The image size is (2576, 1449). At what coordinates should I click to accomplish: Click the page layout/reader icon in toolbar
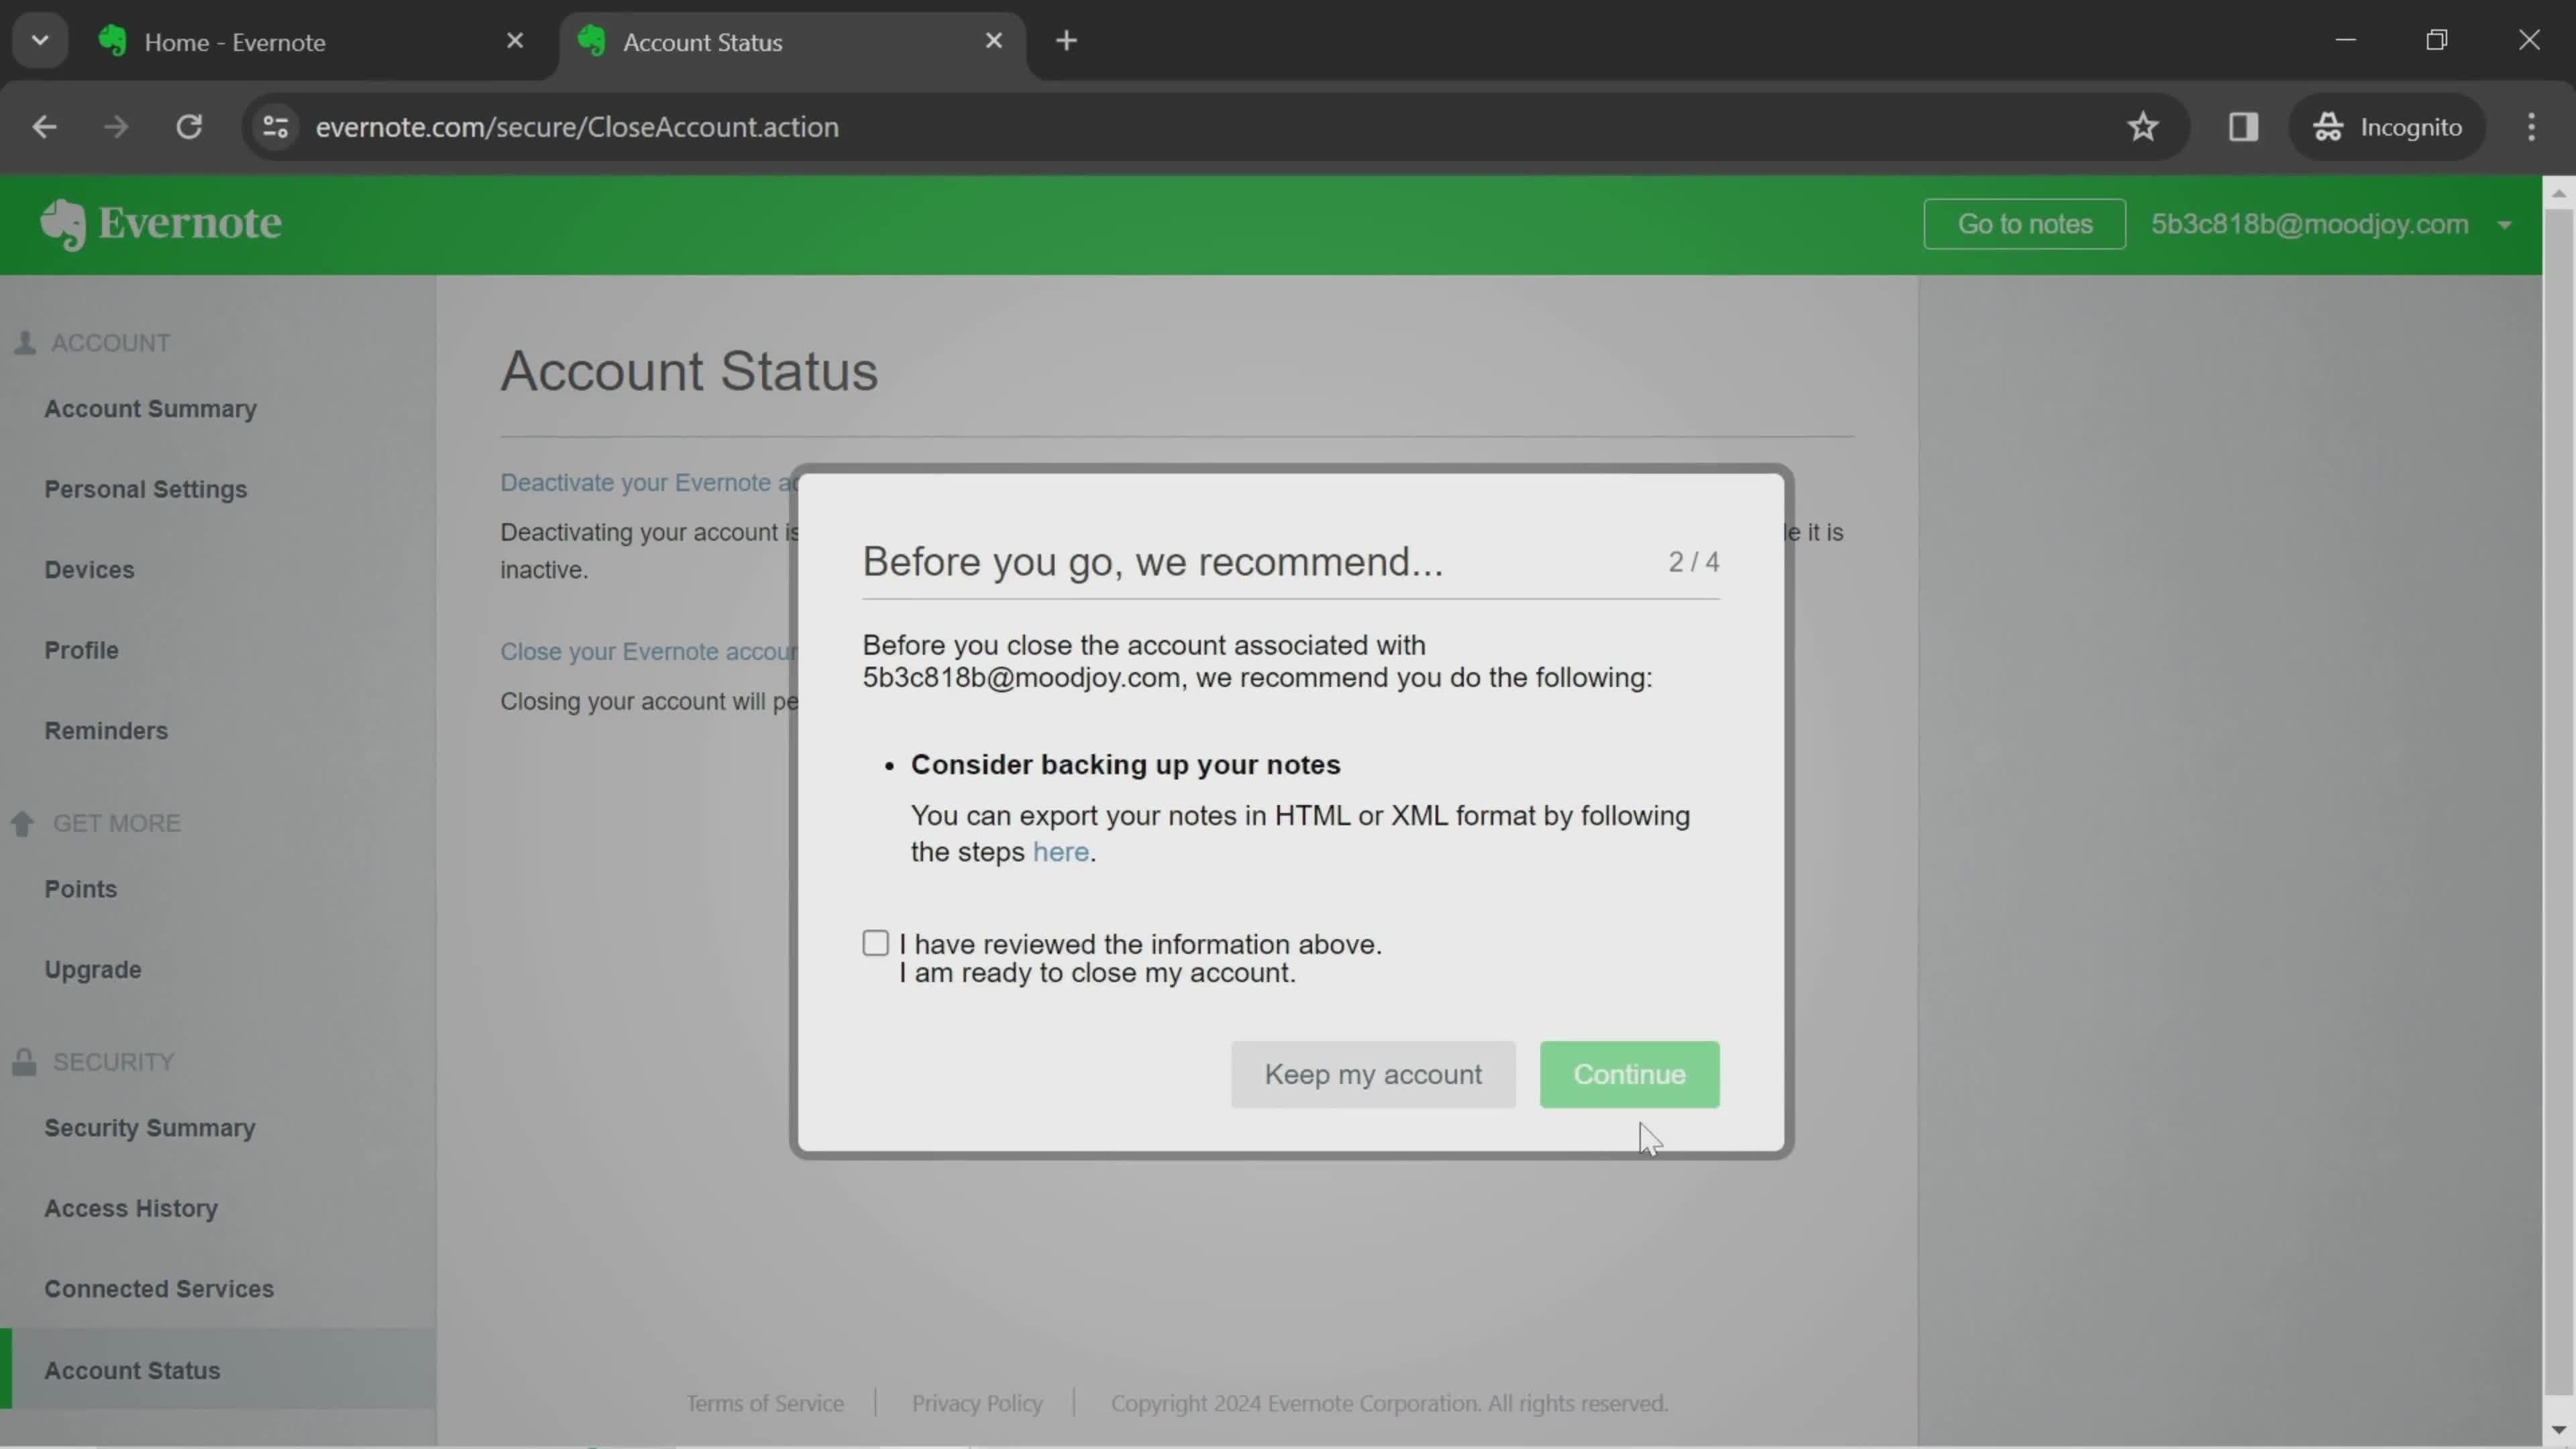click(2243, 125)
